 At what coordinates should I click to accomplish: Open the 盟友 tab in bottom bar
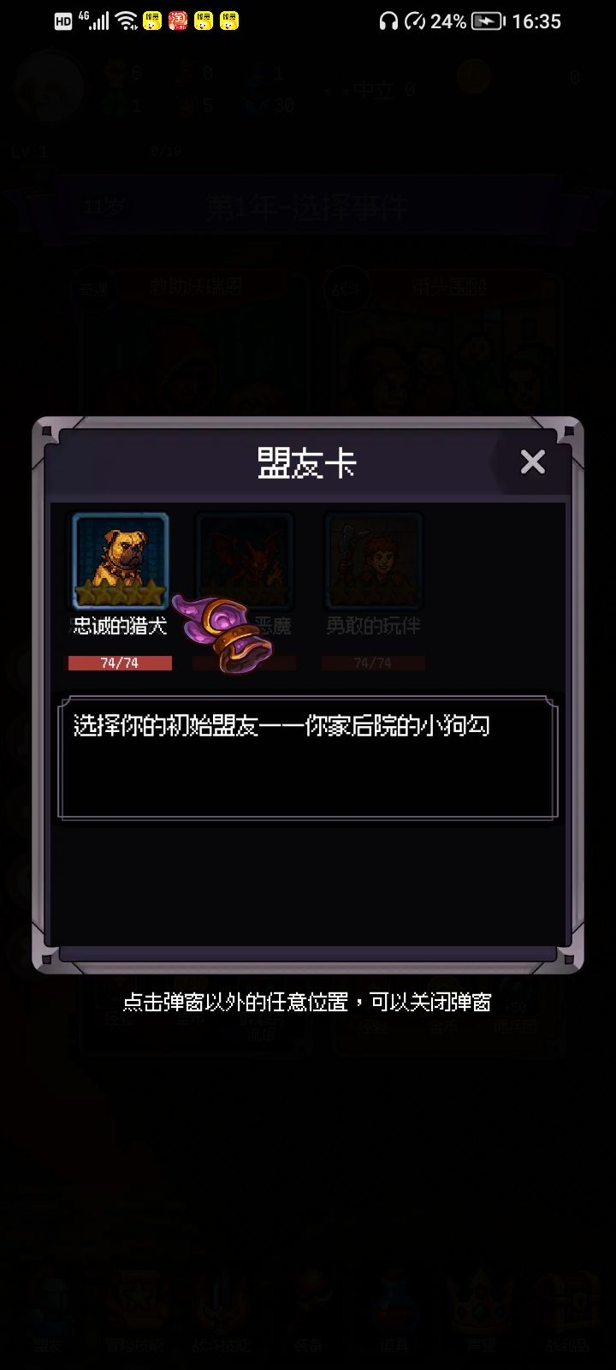[x=49, y=1310]
